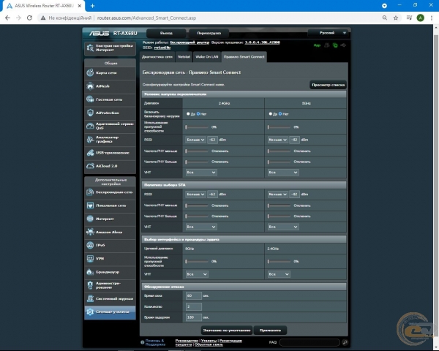
Task: Open the firmware version link 3.0.0.4.386
Action: coord(263,42)
